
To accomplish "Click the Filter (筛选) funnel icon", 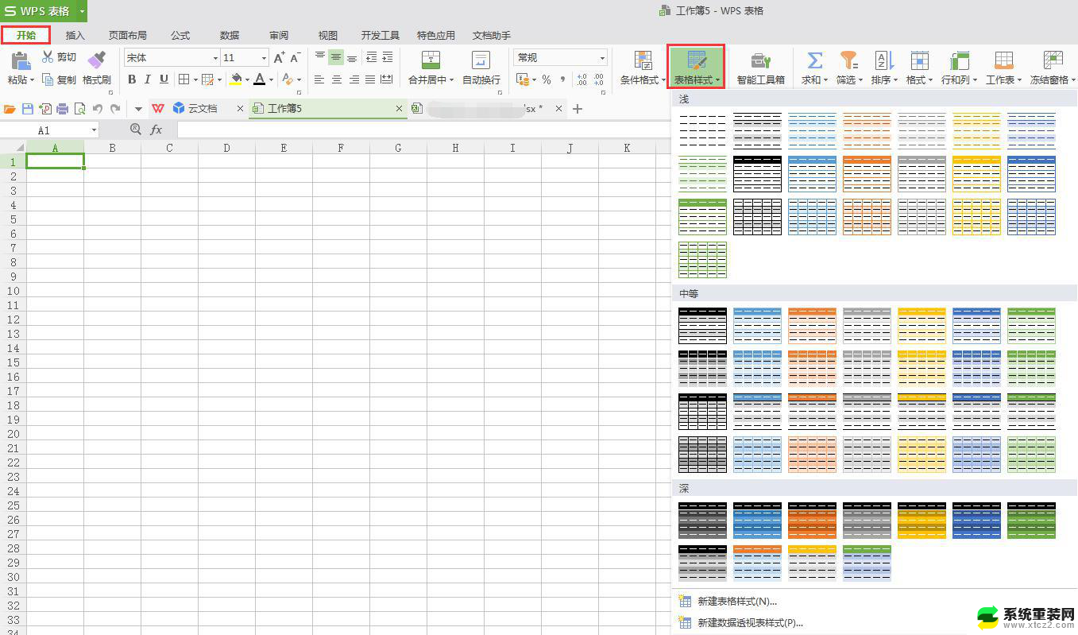I will point(849,60).
